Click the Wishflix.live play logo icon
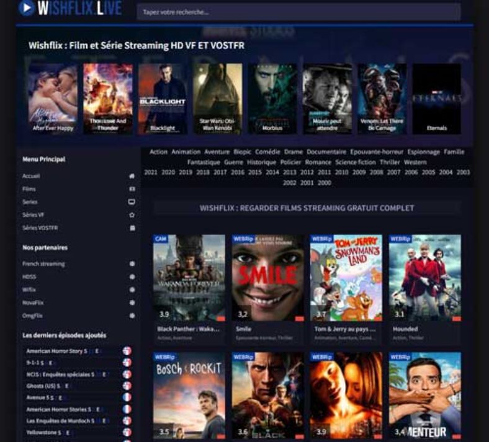 click(x=26, y=7)
